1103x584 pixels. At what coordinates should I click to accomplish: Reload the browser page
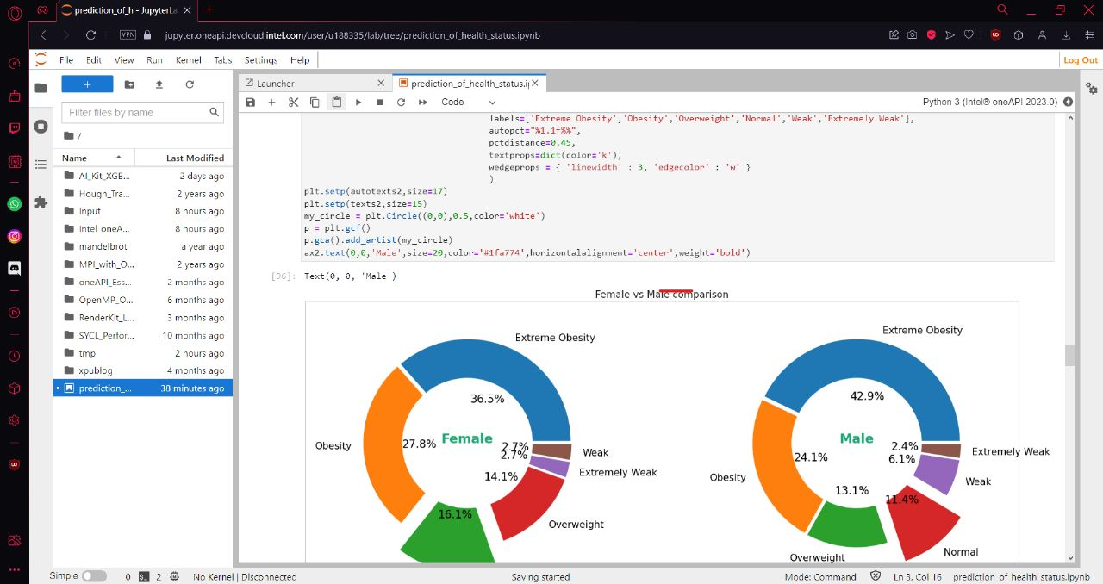click(x=91, y=35)
